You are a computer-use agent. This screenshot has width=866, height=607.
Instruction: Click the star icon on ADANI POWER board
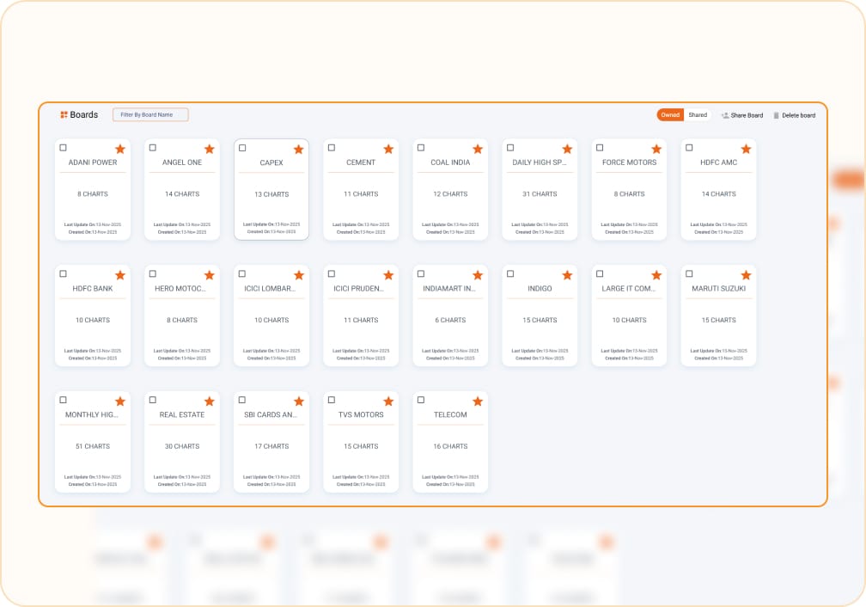[120, 149]
